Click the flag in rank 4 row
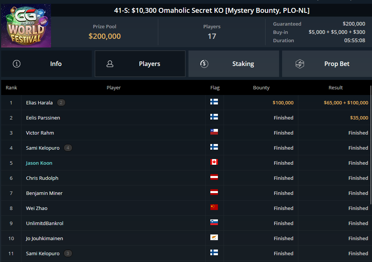 tap(214, 147)
